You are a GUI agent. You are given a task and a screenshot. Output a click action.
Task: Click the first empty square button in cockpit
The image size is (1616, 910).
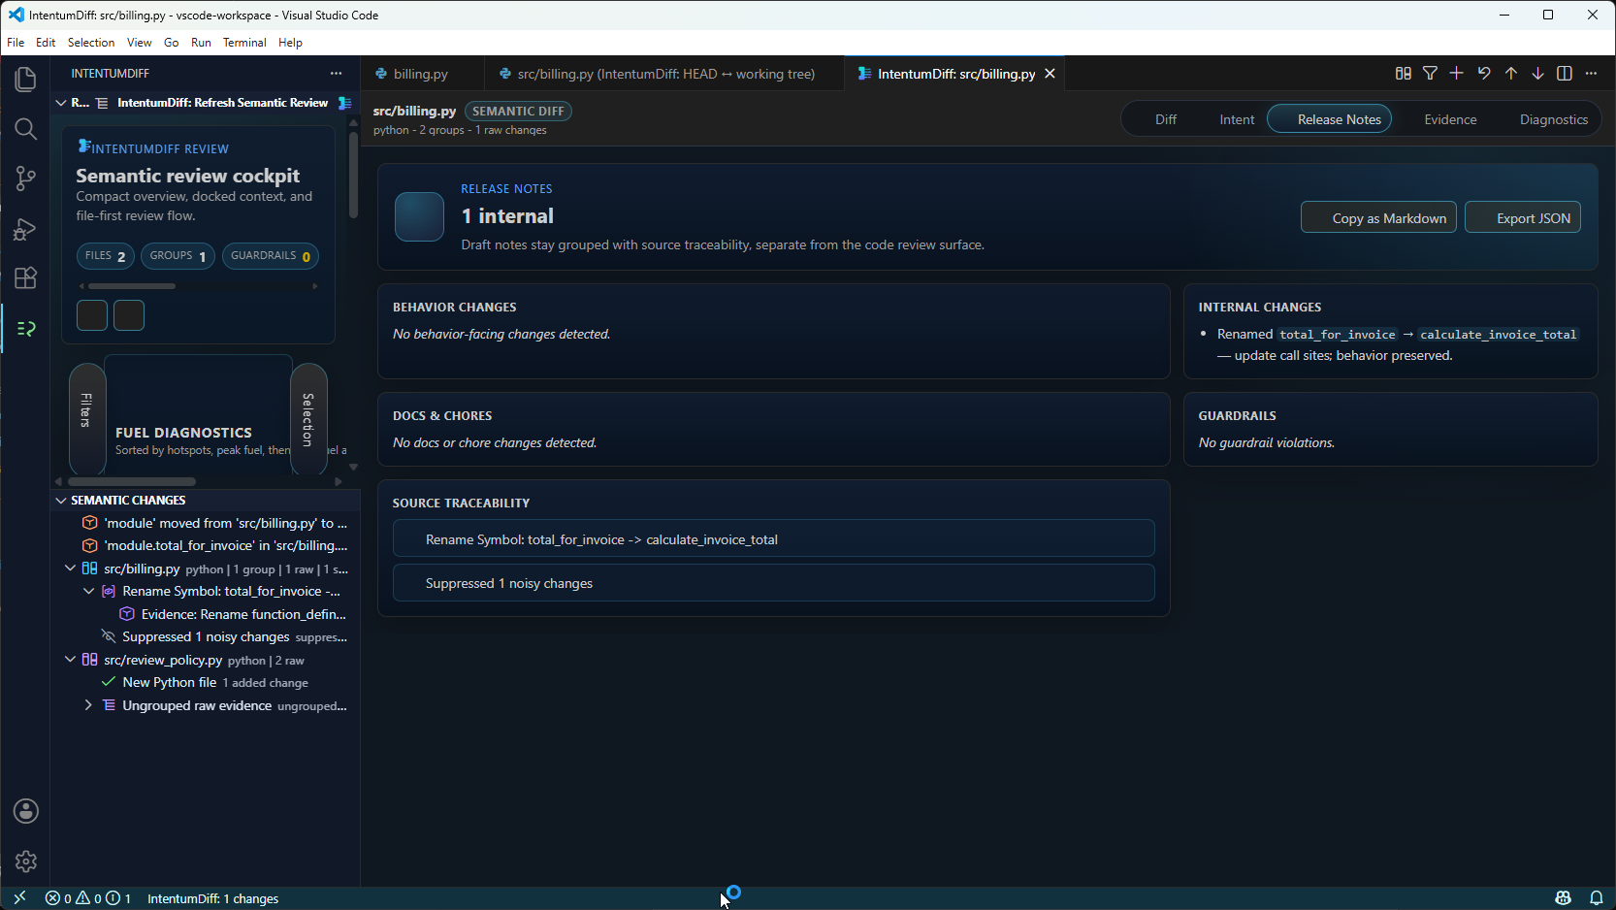[x=92, y=315]
